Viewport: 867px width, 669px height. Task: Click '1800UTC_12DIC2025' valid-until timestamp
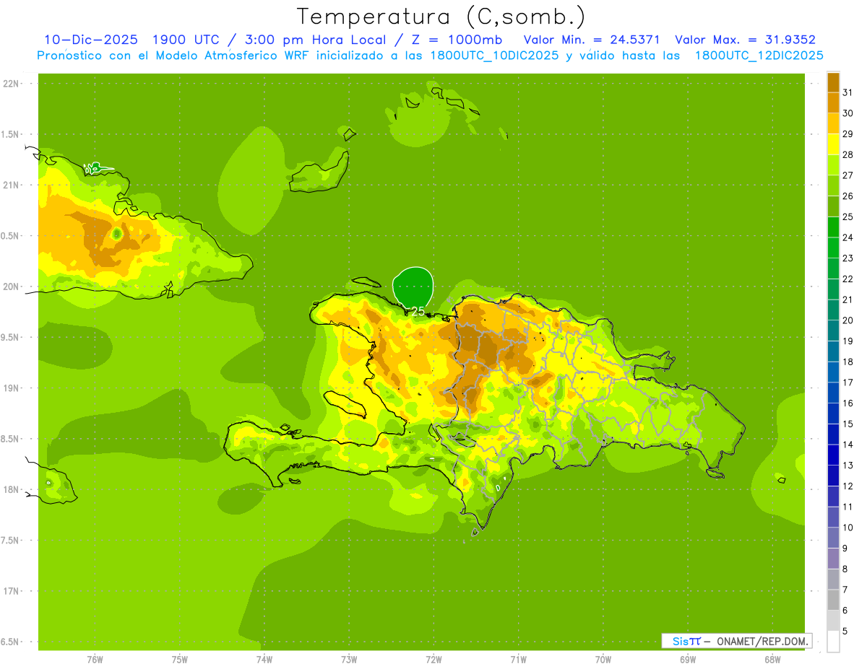click(x=759, y=56)
